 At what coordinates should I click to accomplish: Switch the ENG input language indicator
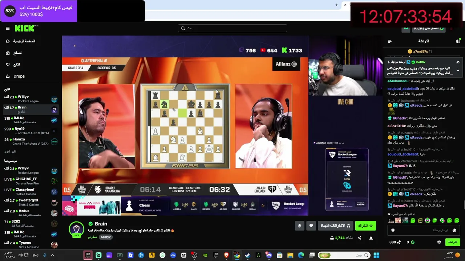[35, 255]
